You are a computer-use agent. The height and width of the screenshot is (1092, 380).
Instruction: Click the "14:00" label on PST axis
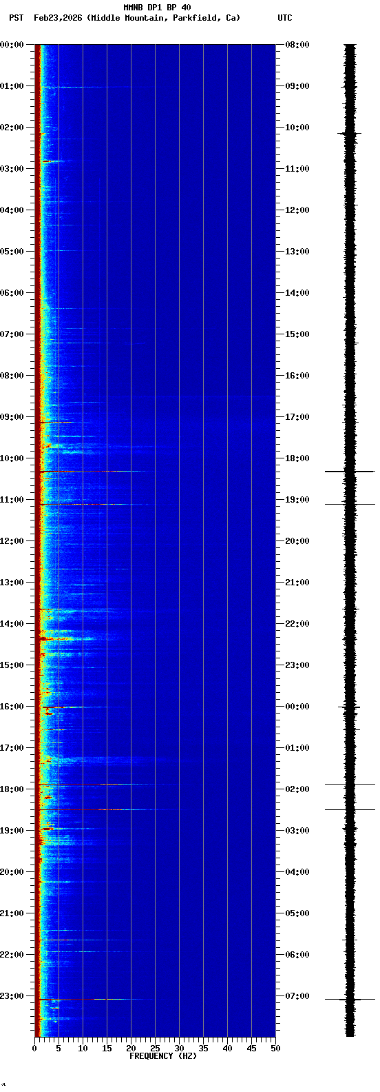point(12,624)
